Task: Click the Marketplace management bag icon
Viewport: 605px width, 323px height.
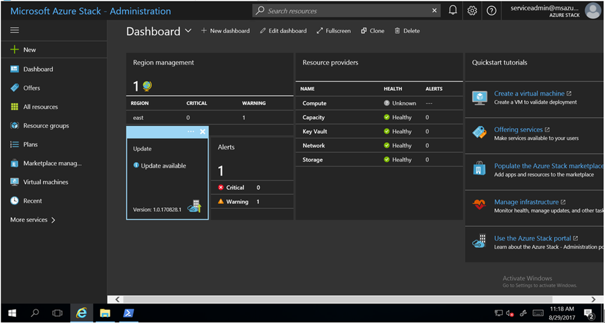Action: click(x=15, y=163)
